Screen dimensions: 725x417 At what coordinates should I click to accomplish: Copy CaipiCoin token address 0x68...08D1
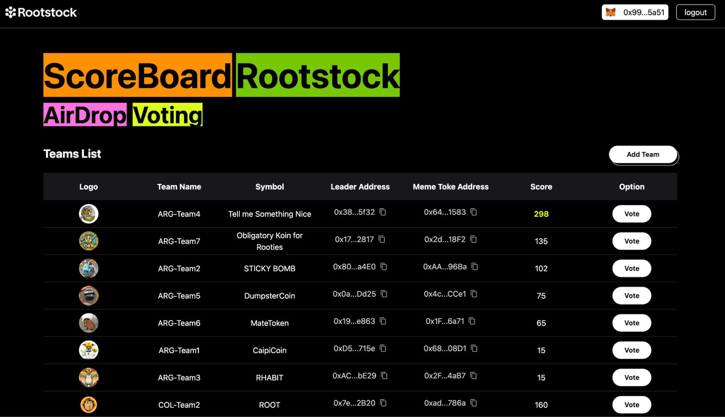pos(474,348)
